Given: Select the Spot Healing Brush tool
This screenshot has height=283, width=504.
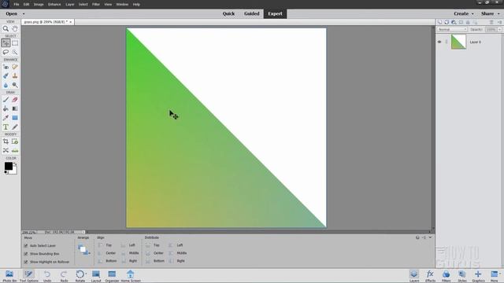Looking at the screenshot, I should coord(15,67).
